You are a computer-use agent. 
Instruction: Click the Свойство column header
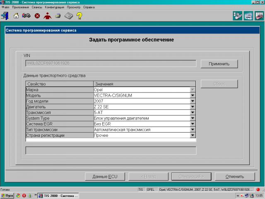(60, 84)
